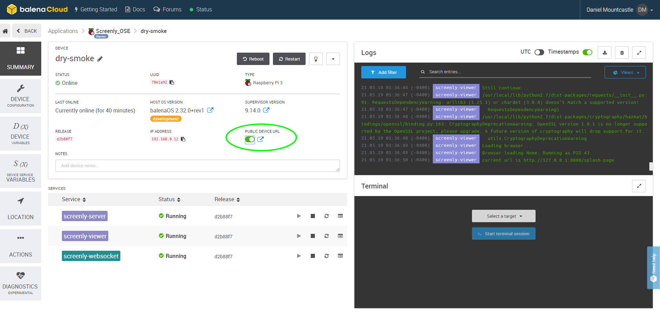Copy the device UUID with clipboard icon

[x=172, y=82]
